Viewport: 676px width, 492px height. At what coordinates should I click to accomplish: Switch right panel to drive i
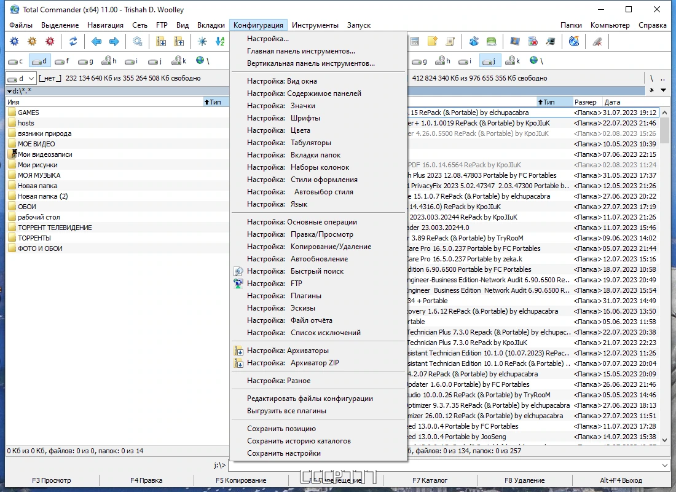click(x=465, y=61)
